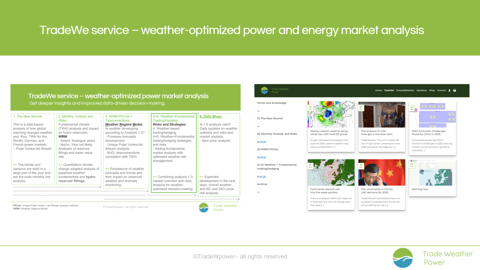The height and width of the screenshot is (270, 480).
Task: Open the 'Nothing new' article title
Action: pyautogui.click(x=420, y=189)
